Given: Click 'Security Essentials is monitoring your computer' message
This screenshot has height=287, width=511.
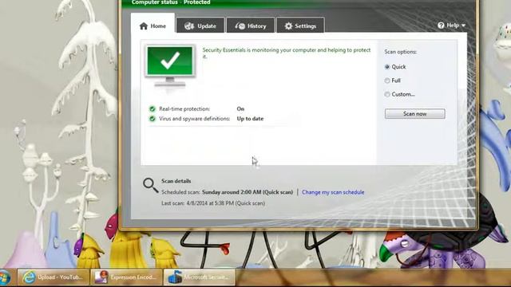Looking at the screenshot, I should [286, 53].
